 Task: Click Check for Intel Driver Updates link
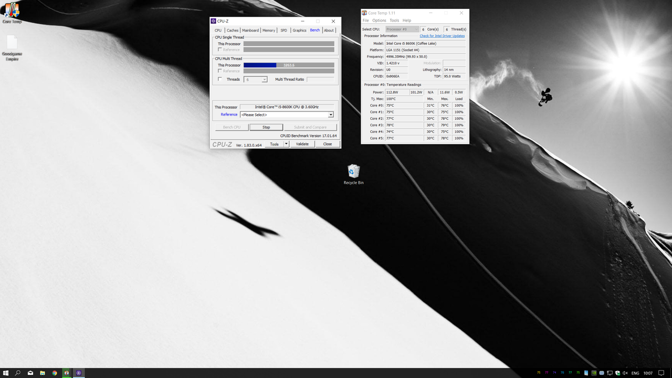tap(442, 36)
